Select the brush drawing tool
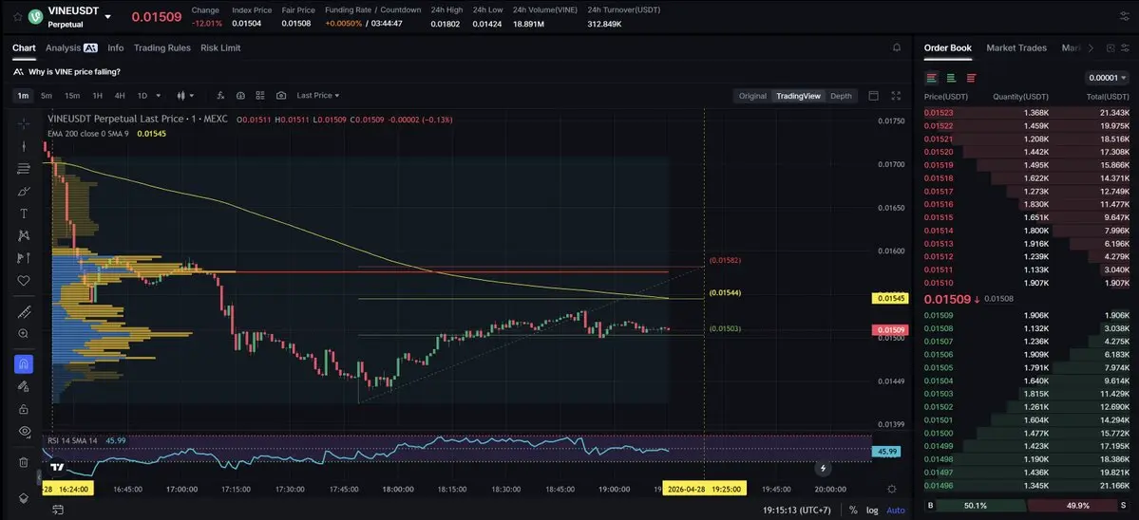Viewport: 1139px width, 520px height. 23,191
